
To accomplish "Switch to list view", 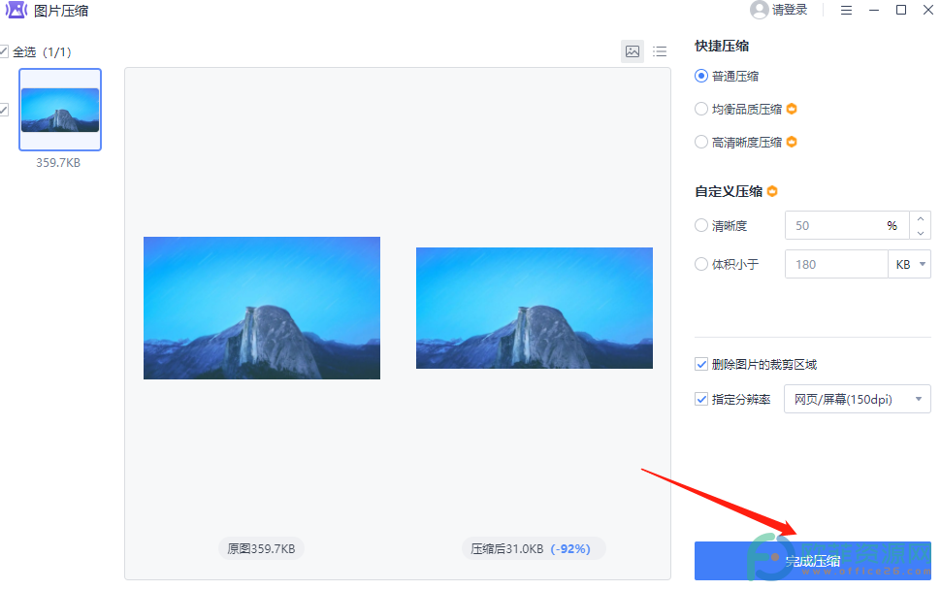I will pos(660,51).
